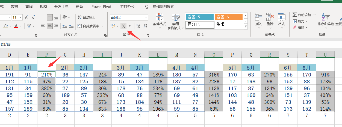Click the comma style icon
This screenshot has height=127, width=342.
130,26
